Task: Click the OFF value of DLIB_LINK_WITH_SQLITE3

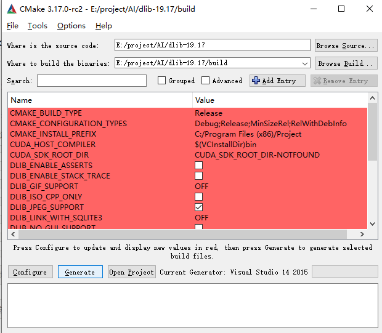Action: click(x=201, y=218)
